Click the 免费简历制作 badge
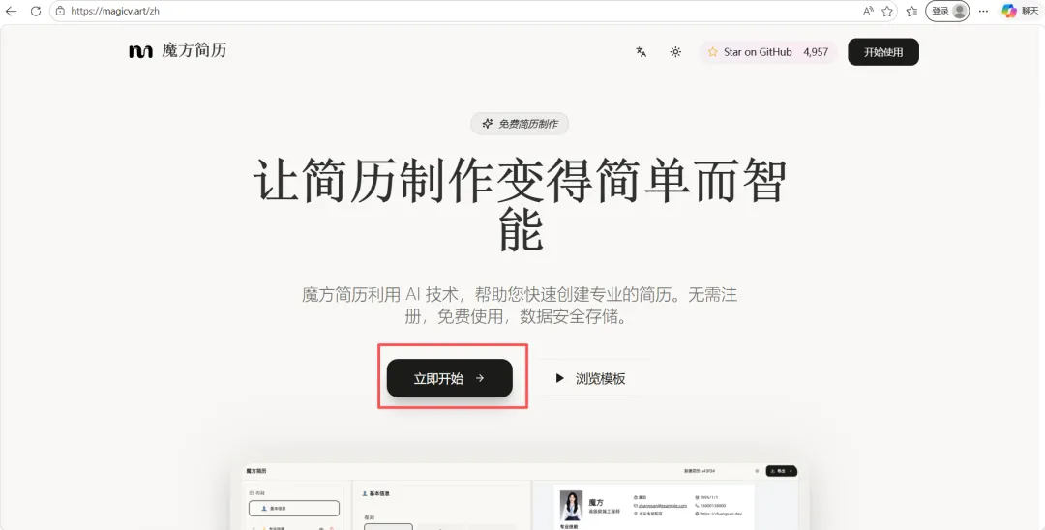 (520, 124)
